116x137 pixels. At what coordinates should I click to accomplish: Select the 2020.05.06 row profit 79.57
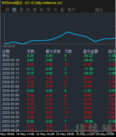tap(88, 95)
